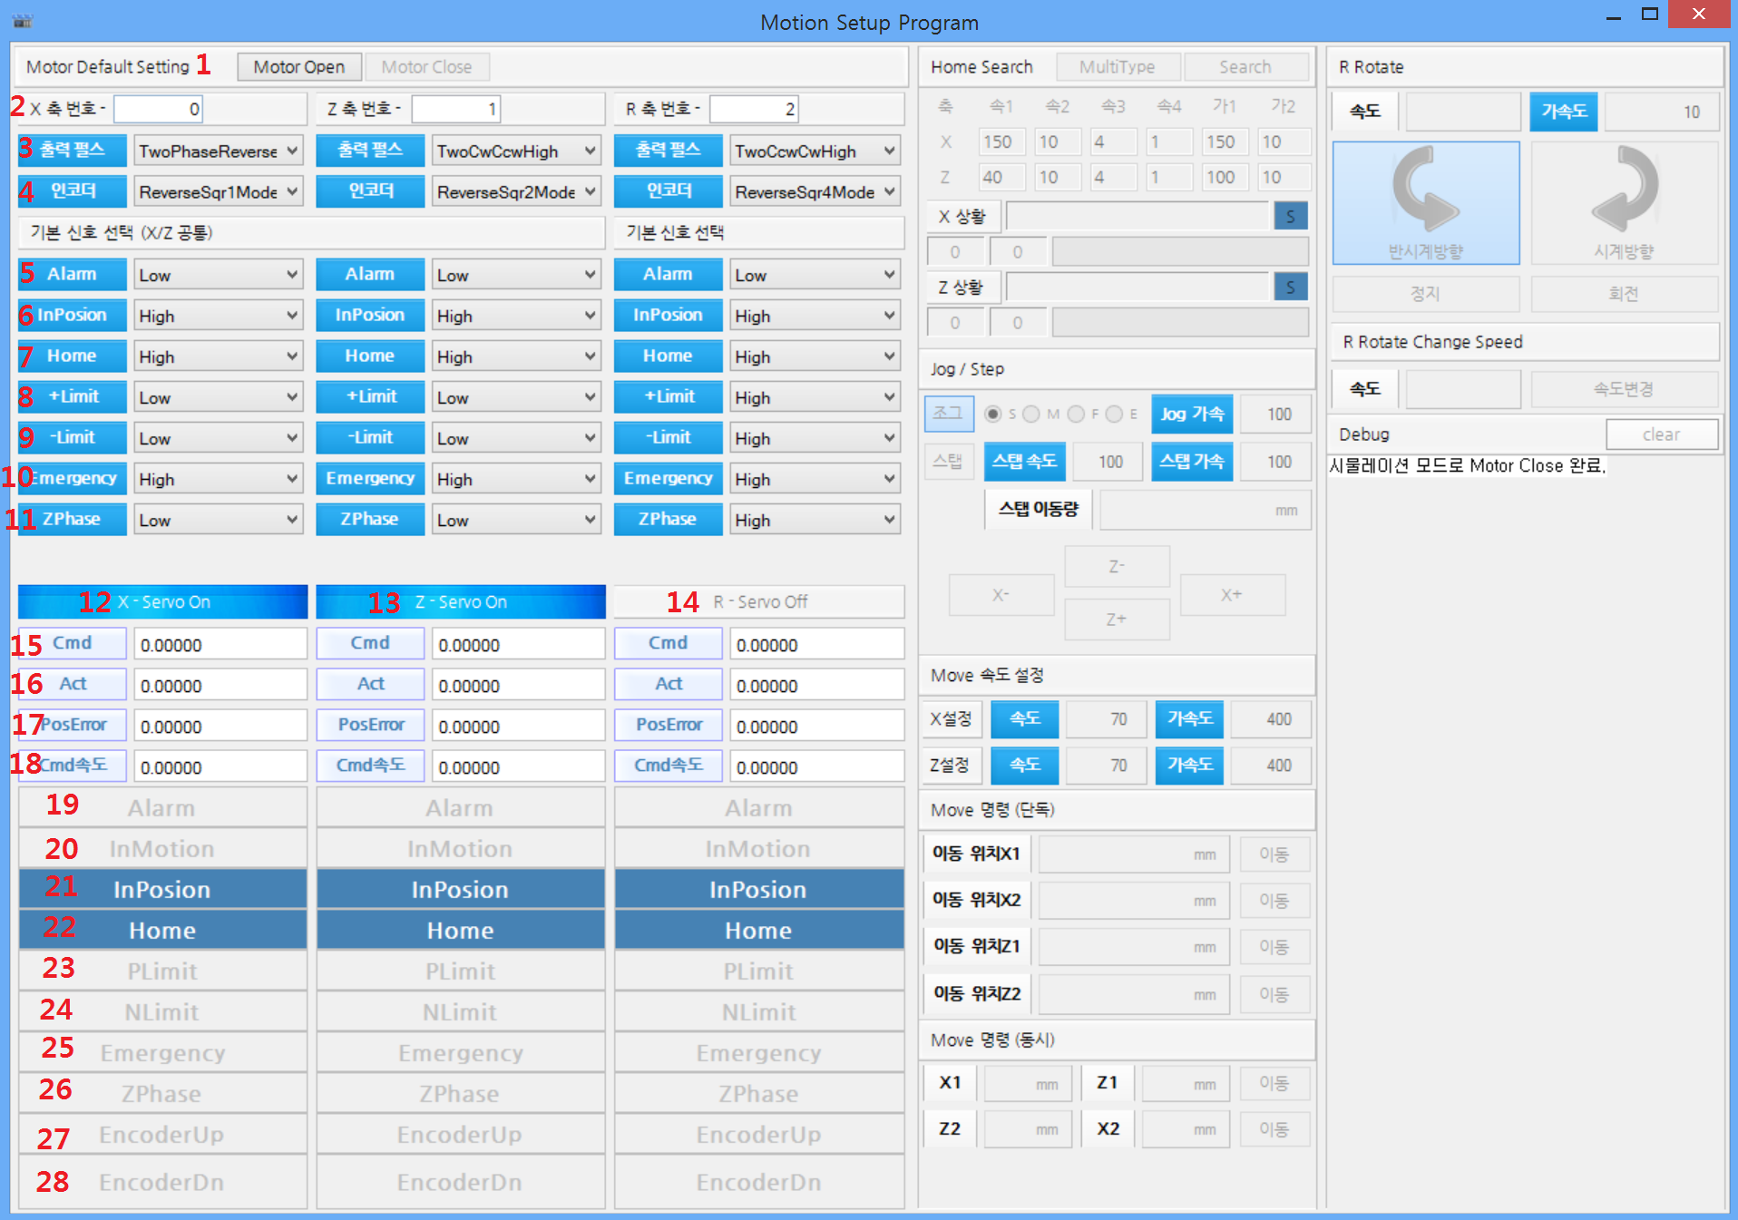Choose the E jog speed radio option
This screenshot has width=1738, height=1220.
tap(1115, 415)
